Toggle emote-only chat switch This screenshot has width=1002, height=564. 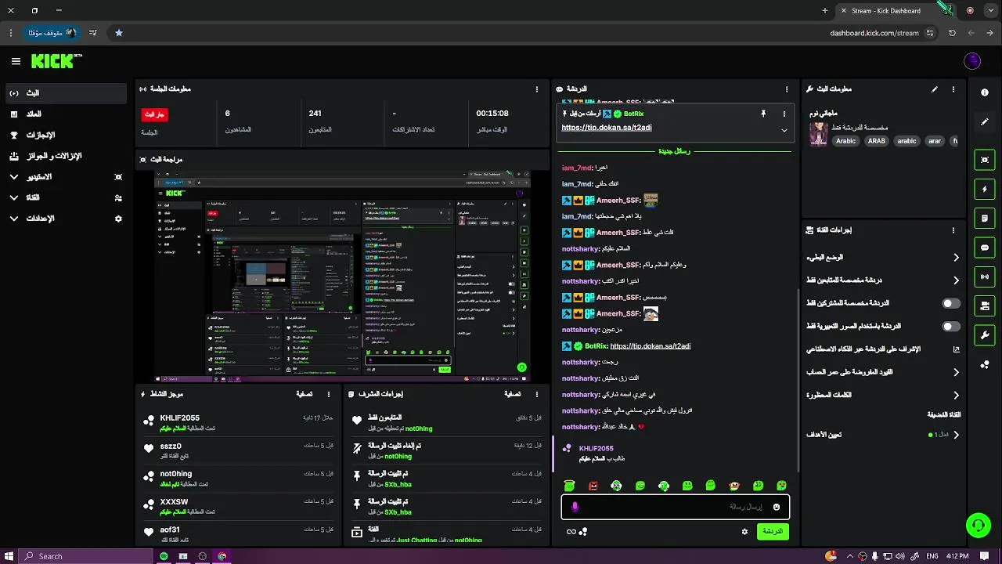[x=951, y=326]
